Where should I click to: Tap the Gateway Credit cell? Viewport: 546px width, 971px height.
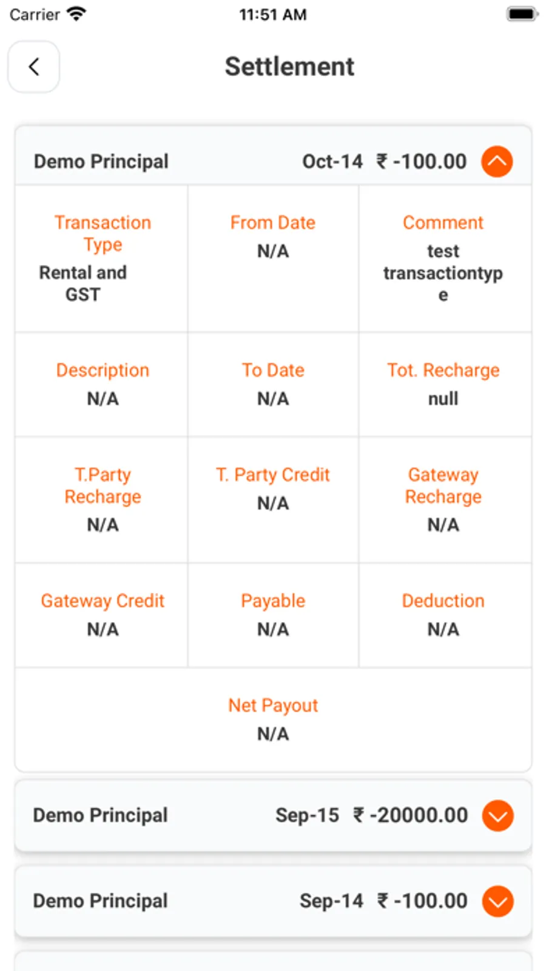pyautogui.click(x=102, y=615)
